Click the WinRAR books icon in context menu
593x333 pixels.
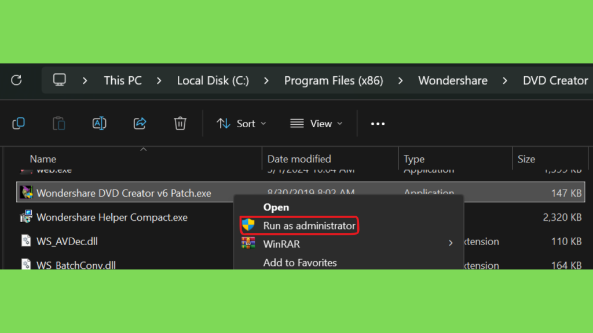(248, 243)
